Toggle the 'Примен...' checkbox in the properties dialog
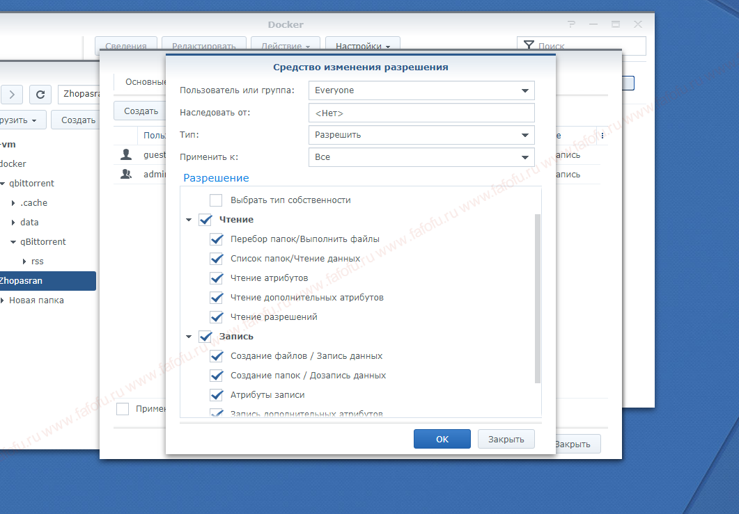739x514 pixels. pos(123,408)
